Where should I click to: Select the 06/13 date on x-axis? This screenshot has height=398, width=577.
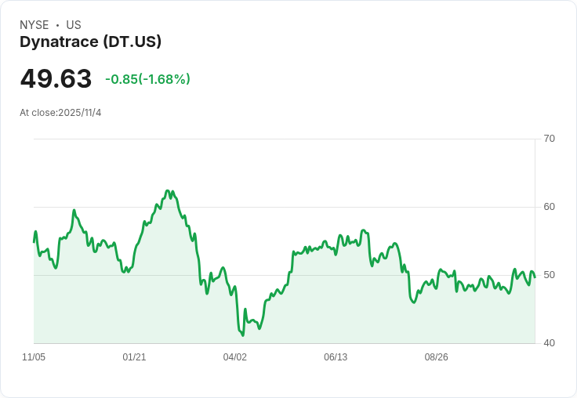336,357
